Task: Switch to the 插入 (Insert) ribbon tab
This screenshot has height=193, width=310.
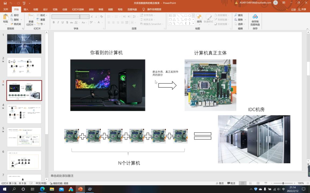Action: pyautogui.click(x=26, y=9)
